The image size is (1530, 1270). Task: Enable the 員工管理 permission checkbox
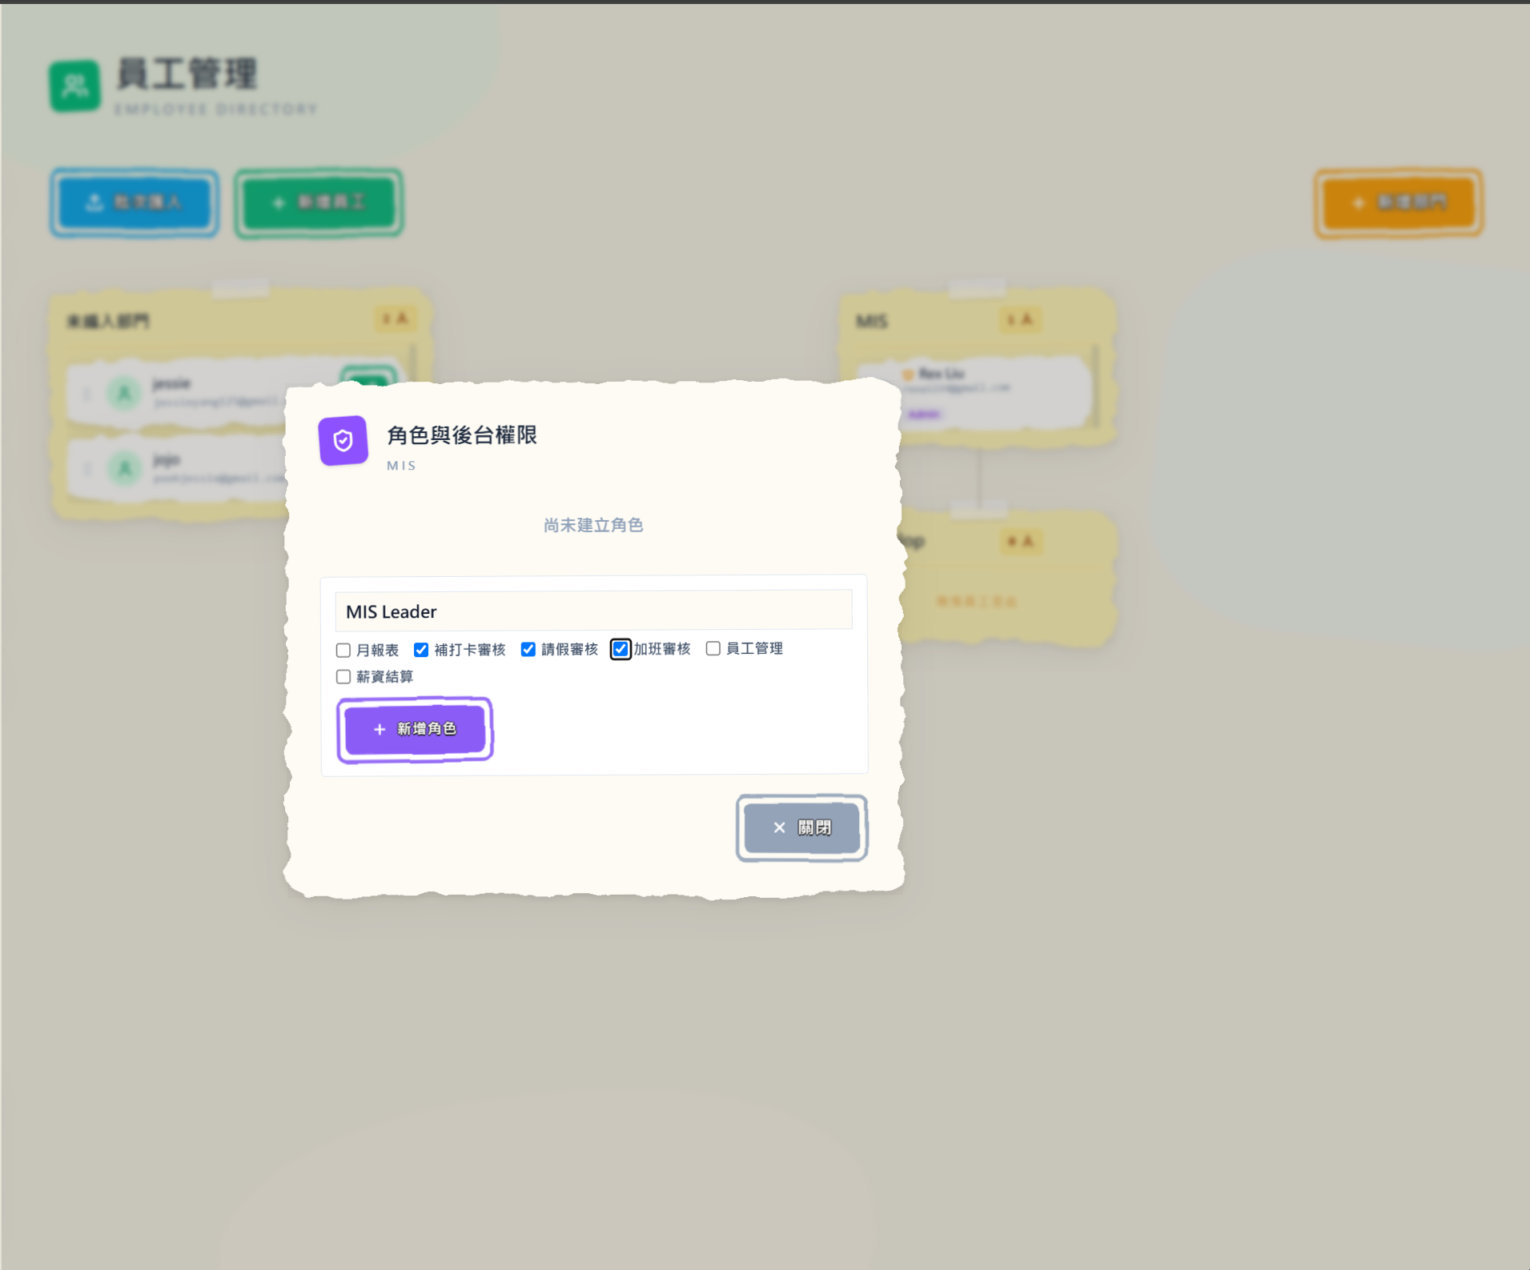[713, 648]
